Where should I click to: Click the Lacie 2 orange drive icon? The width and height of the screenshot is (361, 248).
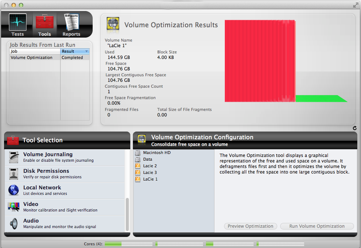138,166
